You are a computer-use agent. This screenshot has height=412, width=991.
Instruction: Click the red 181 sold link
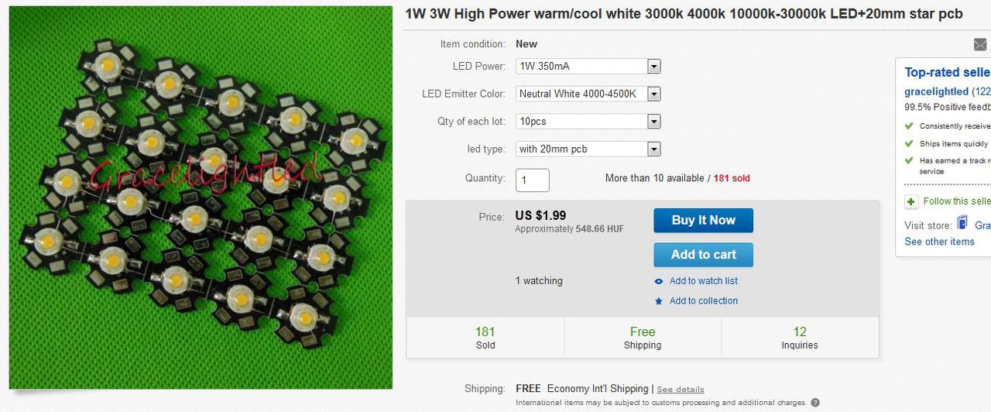732,178
